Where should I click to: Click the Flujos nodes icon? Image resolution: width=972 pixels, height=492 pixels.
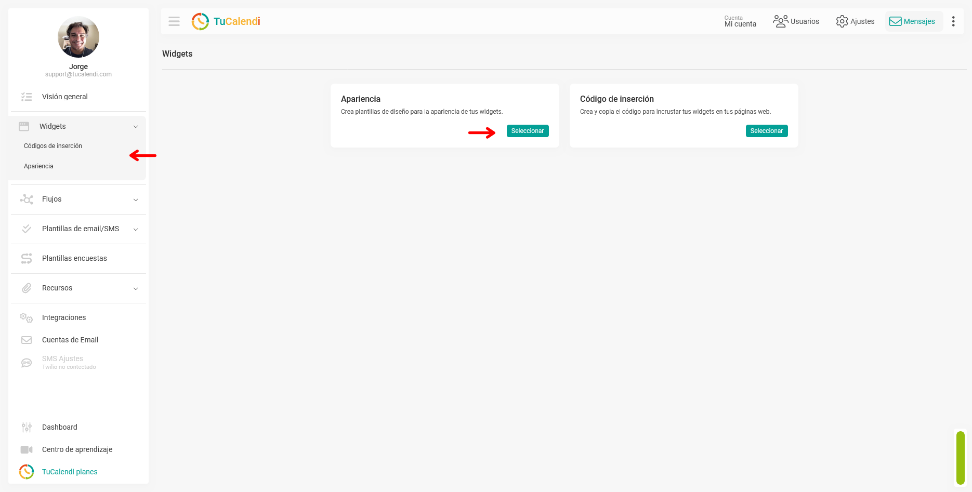coord(27,199)
